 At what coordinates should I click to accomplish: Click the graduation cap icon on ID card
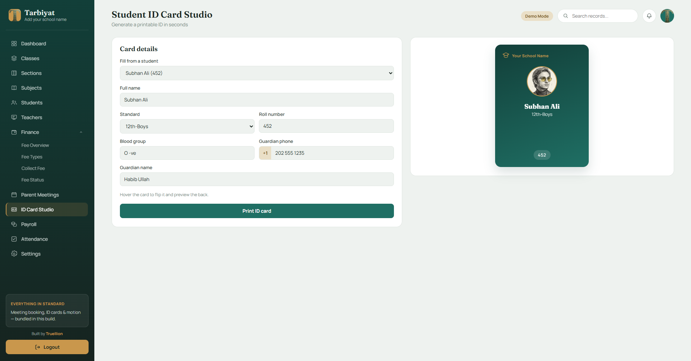[x=506, y=55]
